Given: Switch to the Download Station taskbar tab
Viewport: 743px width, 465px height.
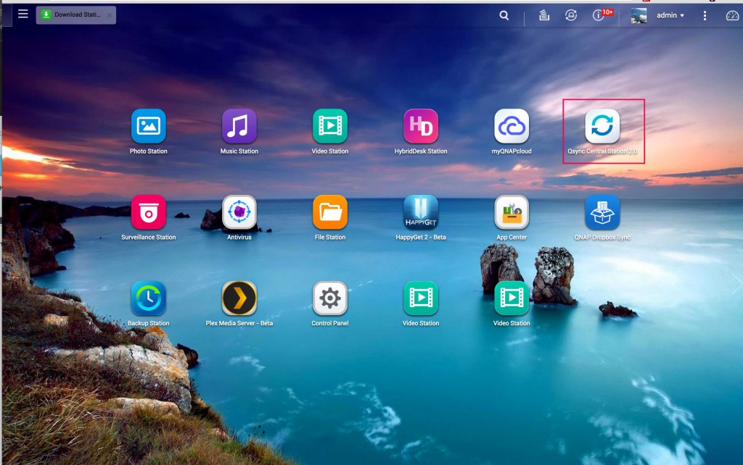Looking at the screenshot, I should coord(73,14).
